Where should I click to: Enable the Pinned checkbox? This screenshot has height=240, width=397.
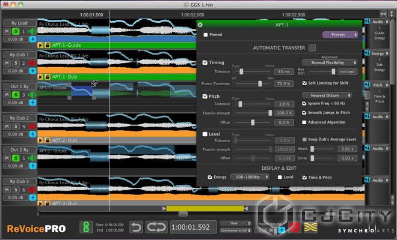pos(206,35)
